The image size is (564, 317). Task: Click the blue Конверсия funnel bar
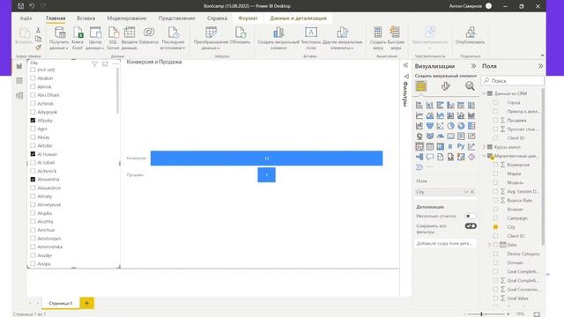pos(266,158)
